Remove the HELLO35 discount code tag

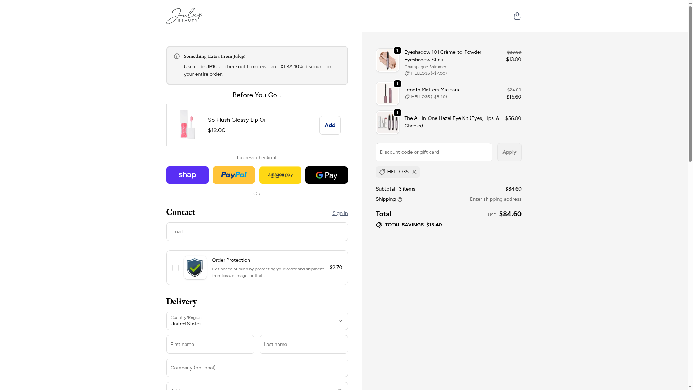(x=414, y=172)
